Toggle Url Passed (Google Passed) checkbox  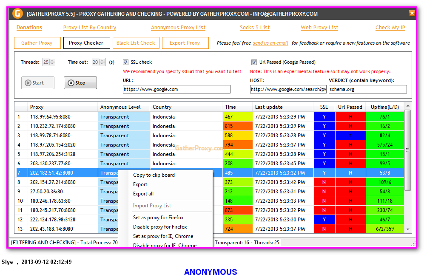pyautogui.click(x=254, y=62)
